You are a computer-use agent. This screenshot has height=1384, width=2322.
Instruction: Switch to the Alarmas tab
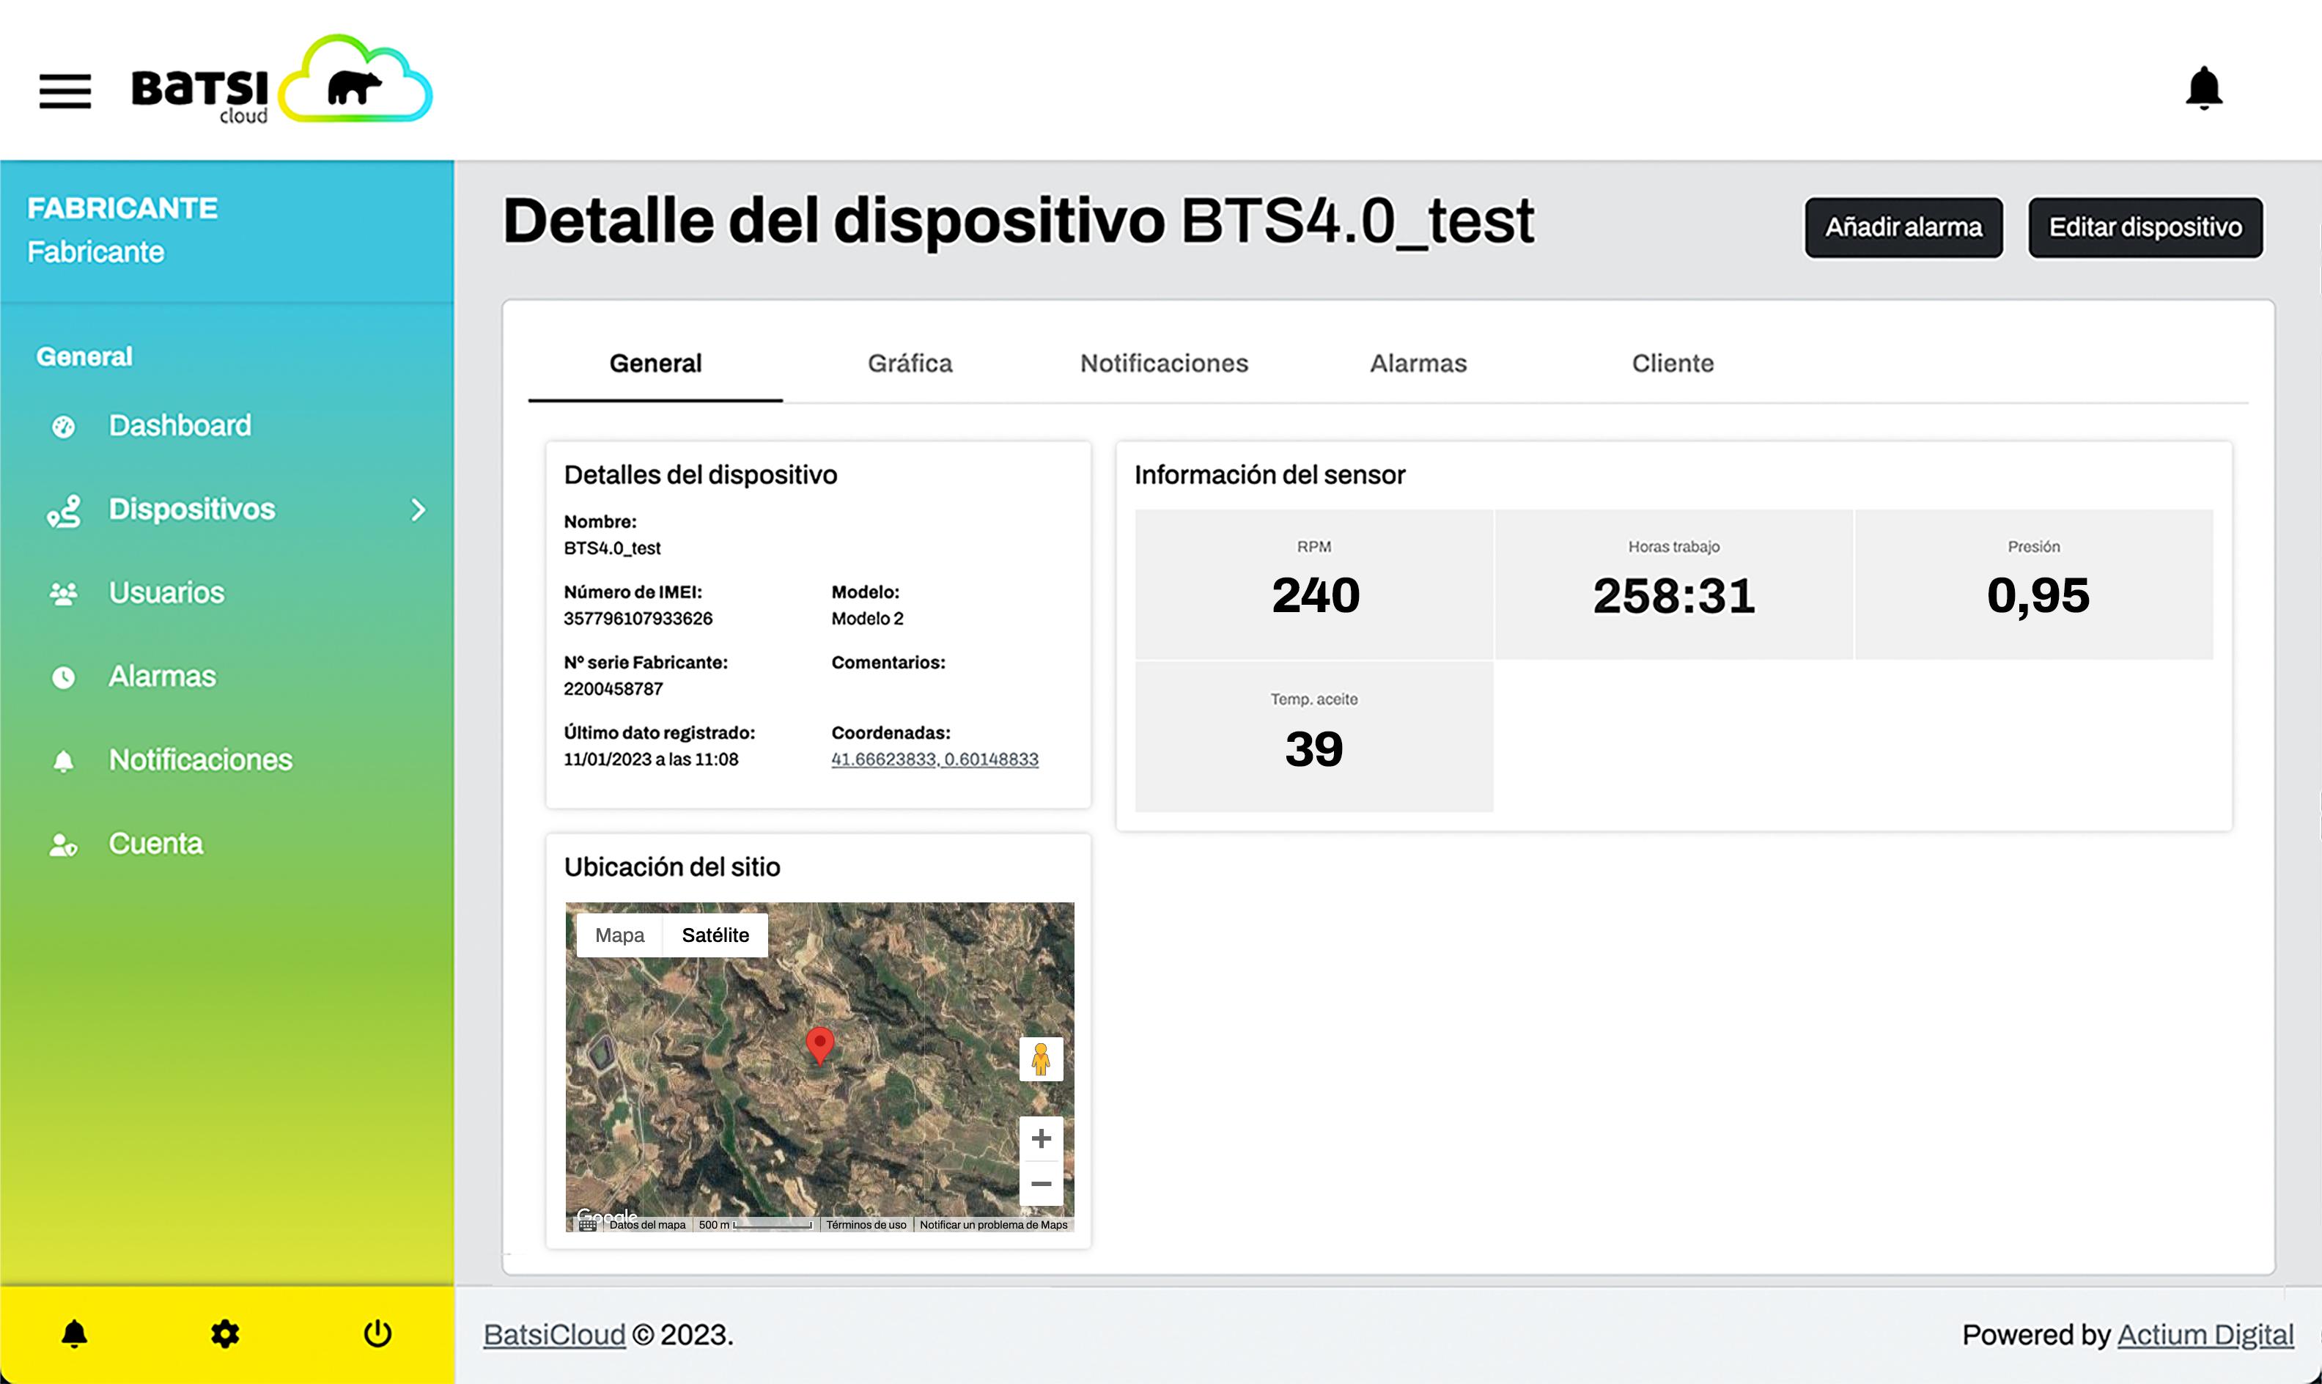click(1418, 364)
